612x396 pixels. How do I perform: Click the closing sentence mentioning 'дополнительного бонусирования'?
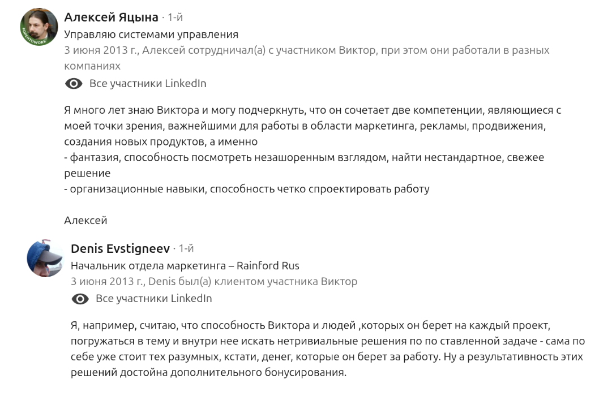(x=208, y=372)
